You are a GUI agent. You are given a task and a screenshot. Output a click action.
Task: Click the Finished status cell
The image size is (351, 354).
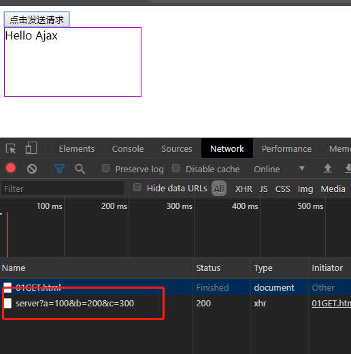point(212,287)
